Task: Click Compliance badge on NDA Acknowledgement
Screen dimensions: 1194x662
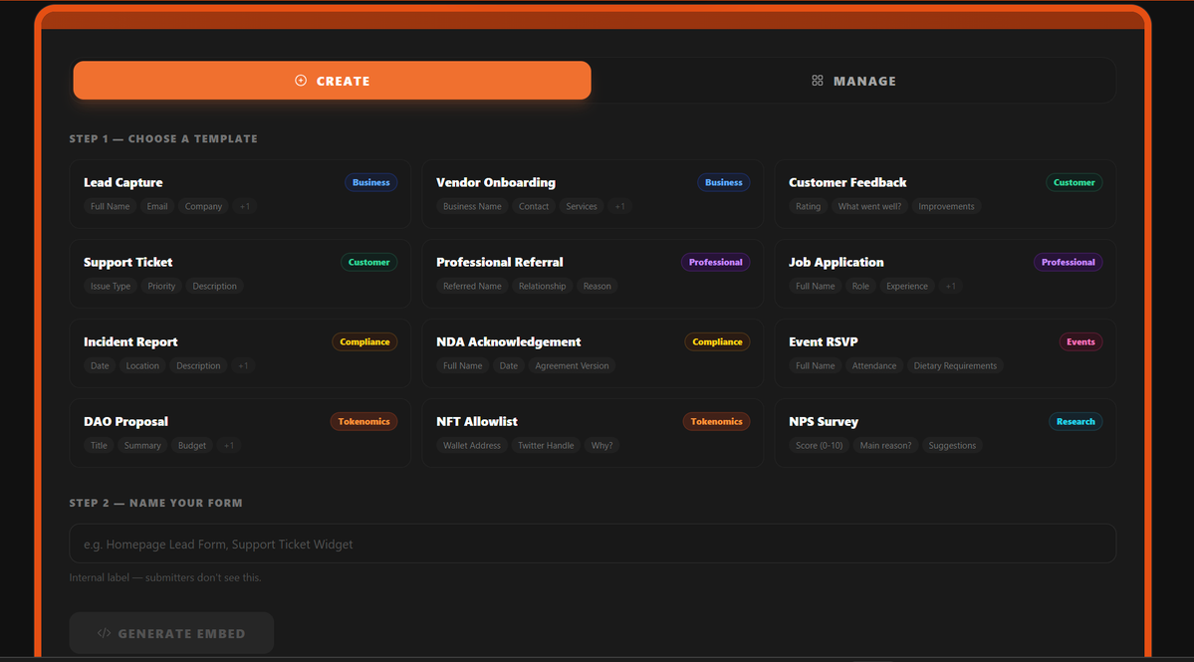Action: tap(717, 341)
